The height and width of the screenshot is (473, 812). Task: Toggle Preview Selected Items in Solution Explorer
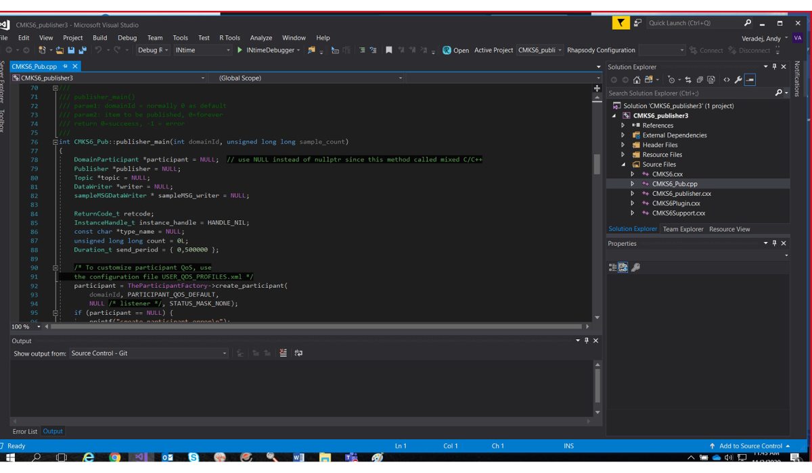[x=750, y=80]
